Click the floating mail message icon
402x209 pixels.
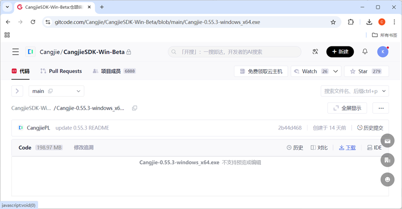(387, 140)
